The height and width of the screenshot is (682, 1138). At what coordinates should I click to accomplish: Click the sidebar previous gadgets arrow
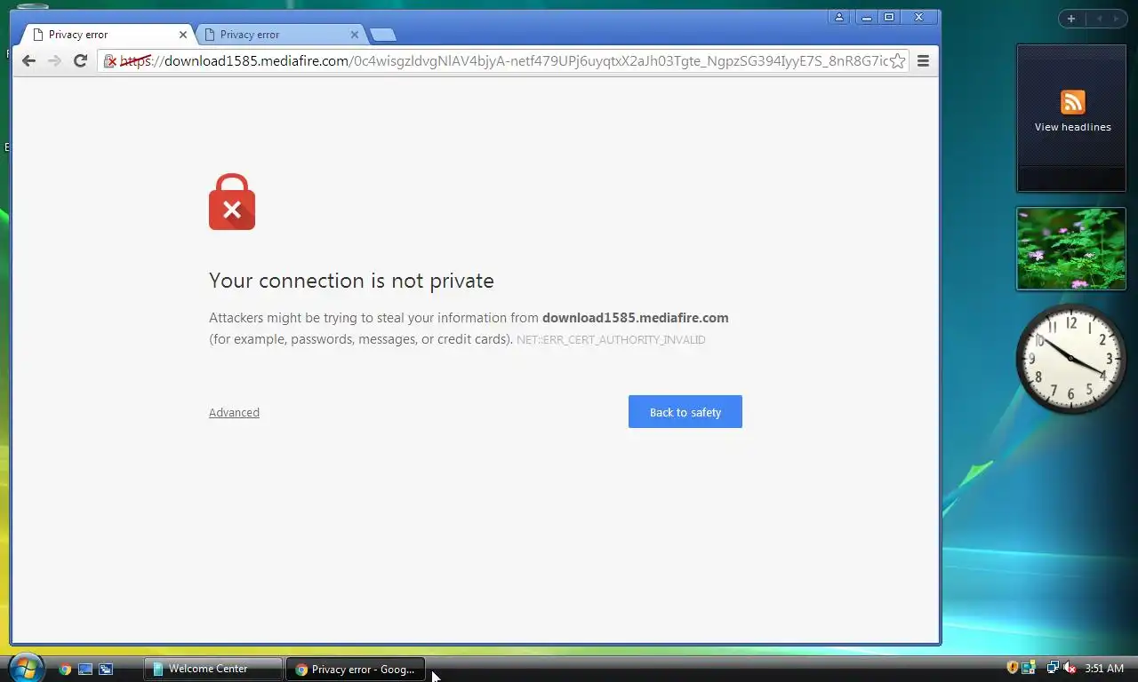point(1099,19)
